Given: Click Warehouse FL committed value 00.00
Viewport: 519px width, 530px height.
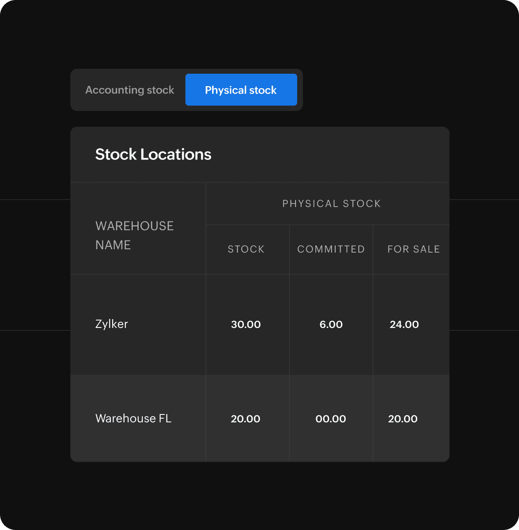Looking at the screenshot, I should tap(330, 419).
